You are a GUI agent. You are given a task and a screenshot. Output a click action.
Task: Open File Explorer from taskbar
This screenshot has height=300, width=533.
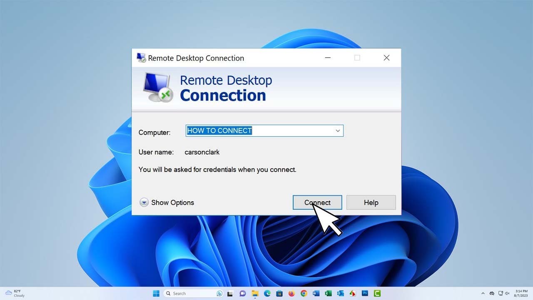[254, 293]
